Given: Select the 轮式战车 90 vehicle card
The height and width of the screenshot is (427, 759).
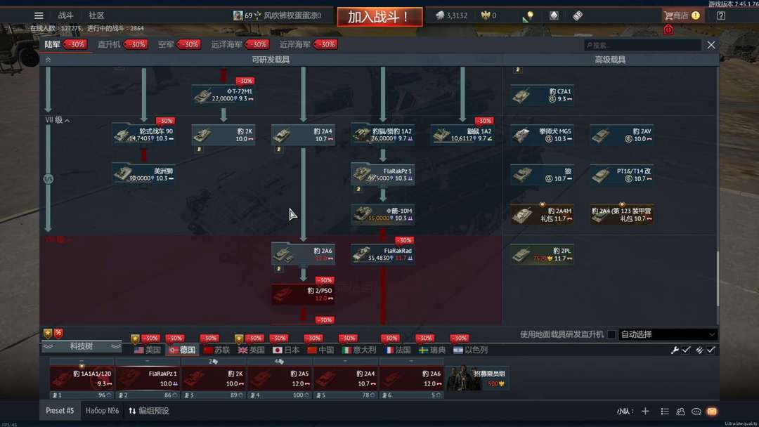Looking at the screenshot, I should (x=143, y=135).
